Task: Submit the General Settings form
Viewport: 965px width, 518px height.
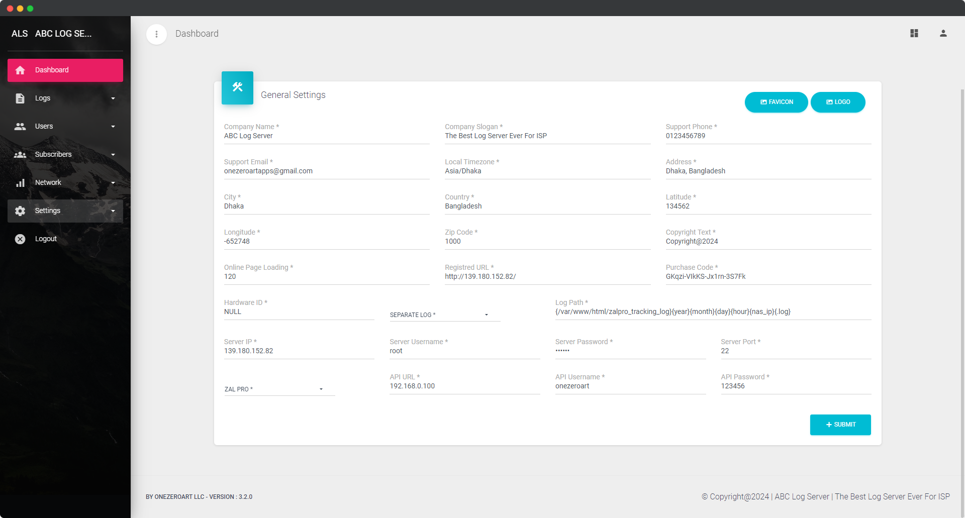Action: pyautogui.click(x=840, y=425)
